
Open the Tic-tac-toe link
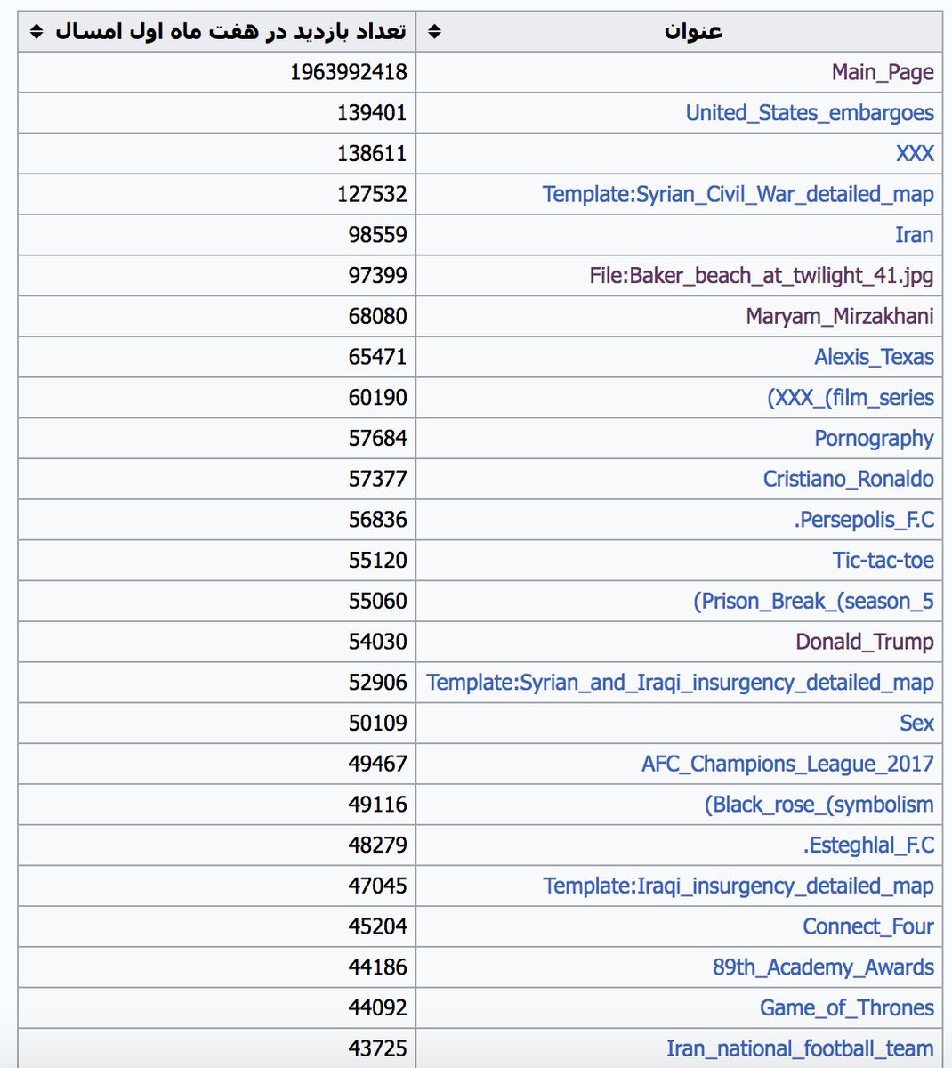(883, 561)
